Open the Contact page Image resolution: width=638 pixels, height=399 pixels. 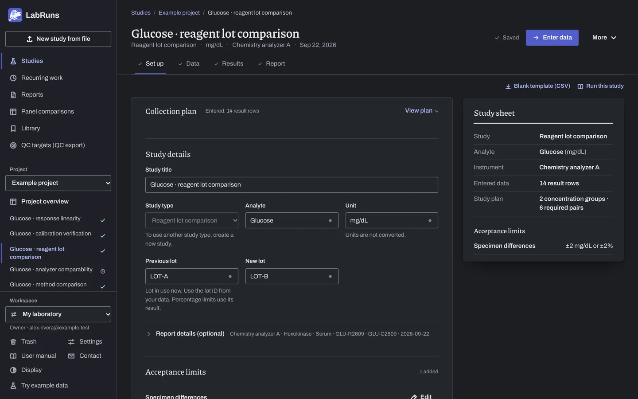(85, 356)
